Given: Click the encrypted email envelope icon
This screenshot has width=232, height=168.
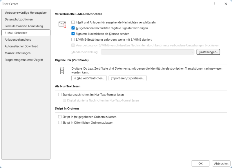Looking at the screenshot, I should click(62, 25).
